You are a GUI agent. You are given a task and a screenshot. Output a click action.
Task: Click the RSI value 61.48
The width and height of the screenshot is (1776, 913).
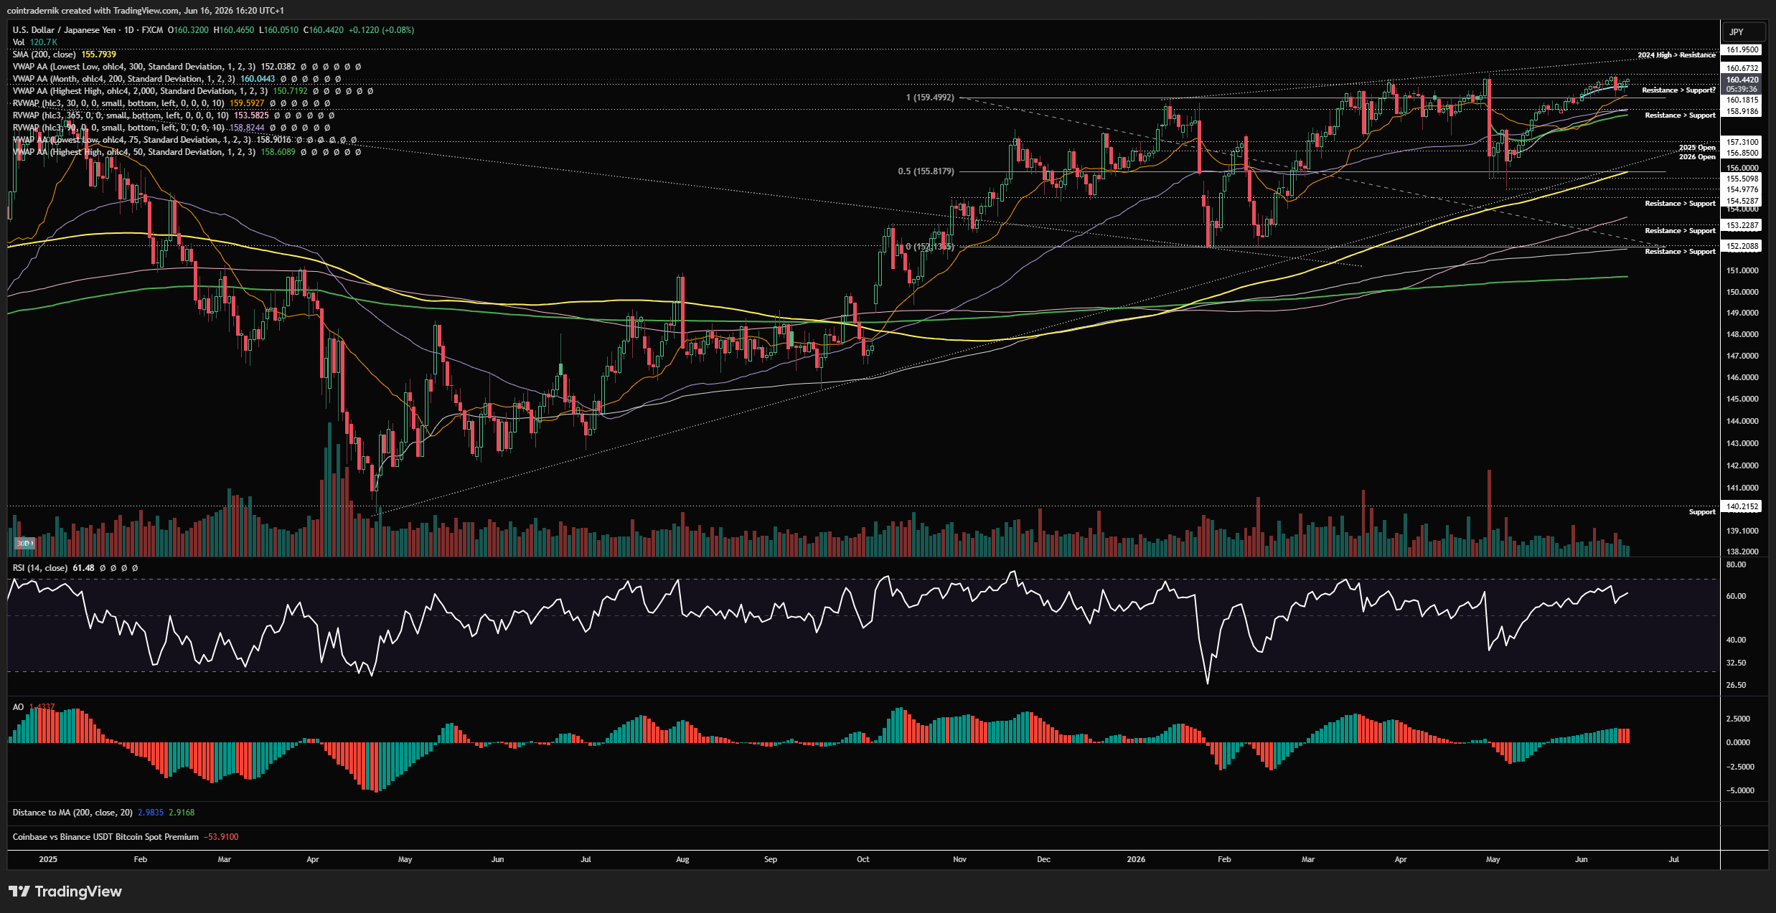[x=83, y=568]
